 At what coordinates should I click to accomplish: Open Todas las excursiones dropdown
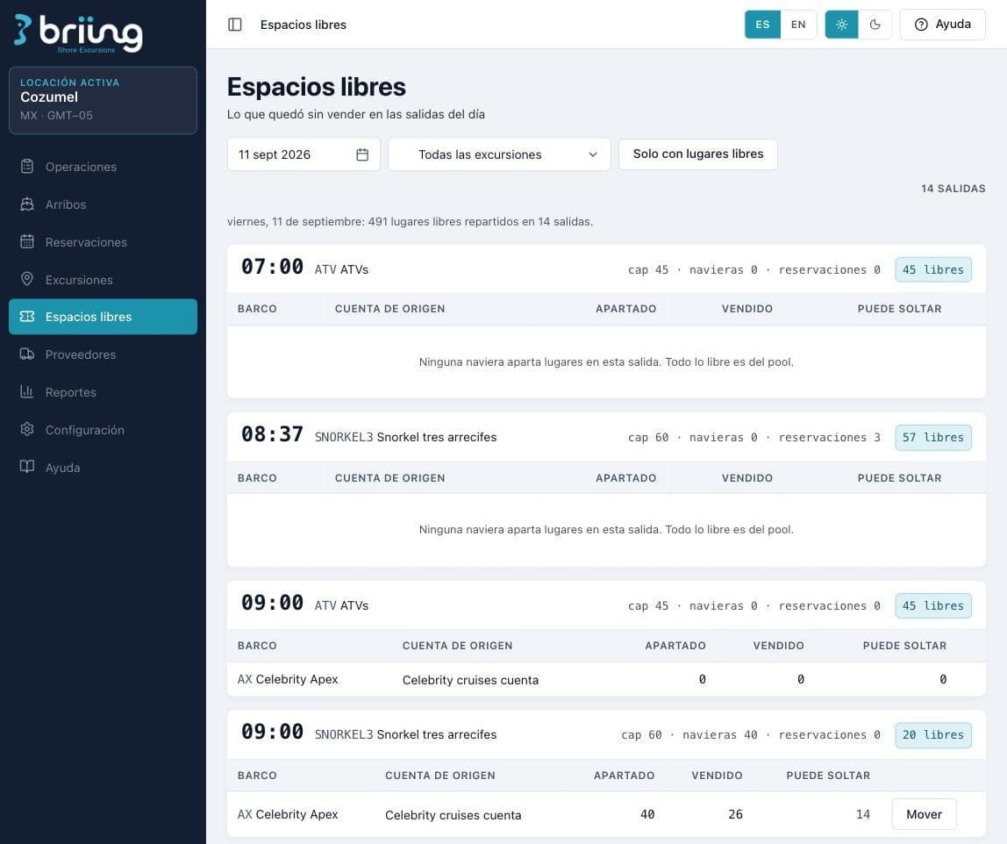[499, 154]
